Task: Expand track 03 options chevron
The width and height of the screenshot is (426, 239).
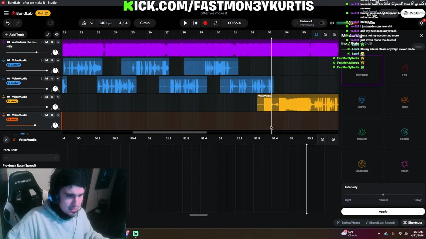Action: (x=58, y=79)
